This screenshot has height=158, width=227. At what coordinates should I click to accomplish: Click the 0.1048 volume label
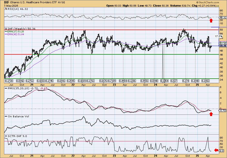[x=195, y=81]
